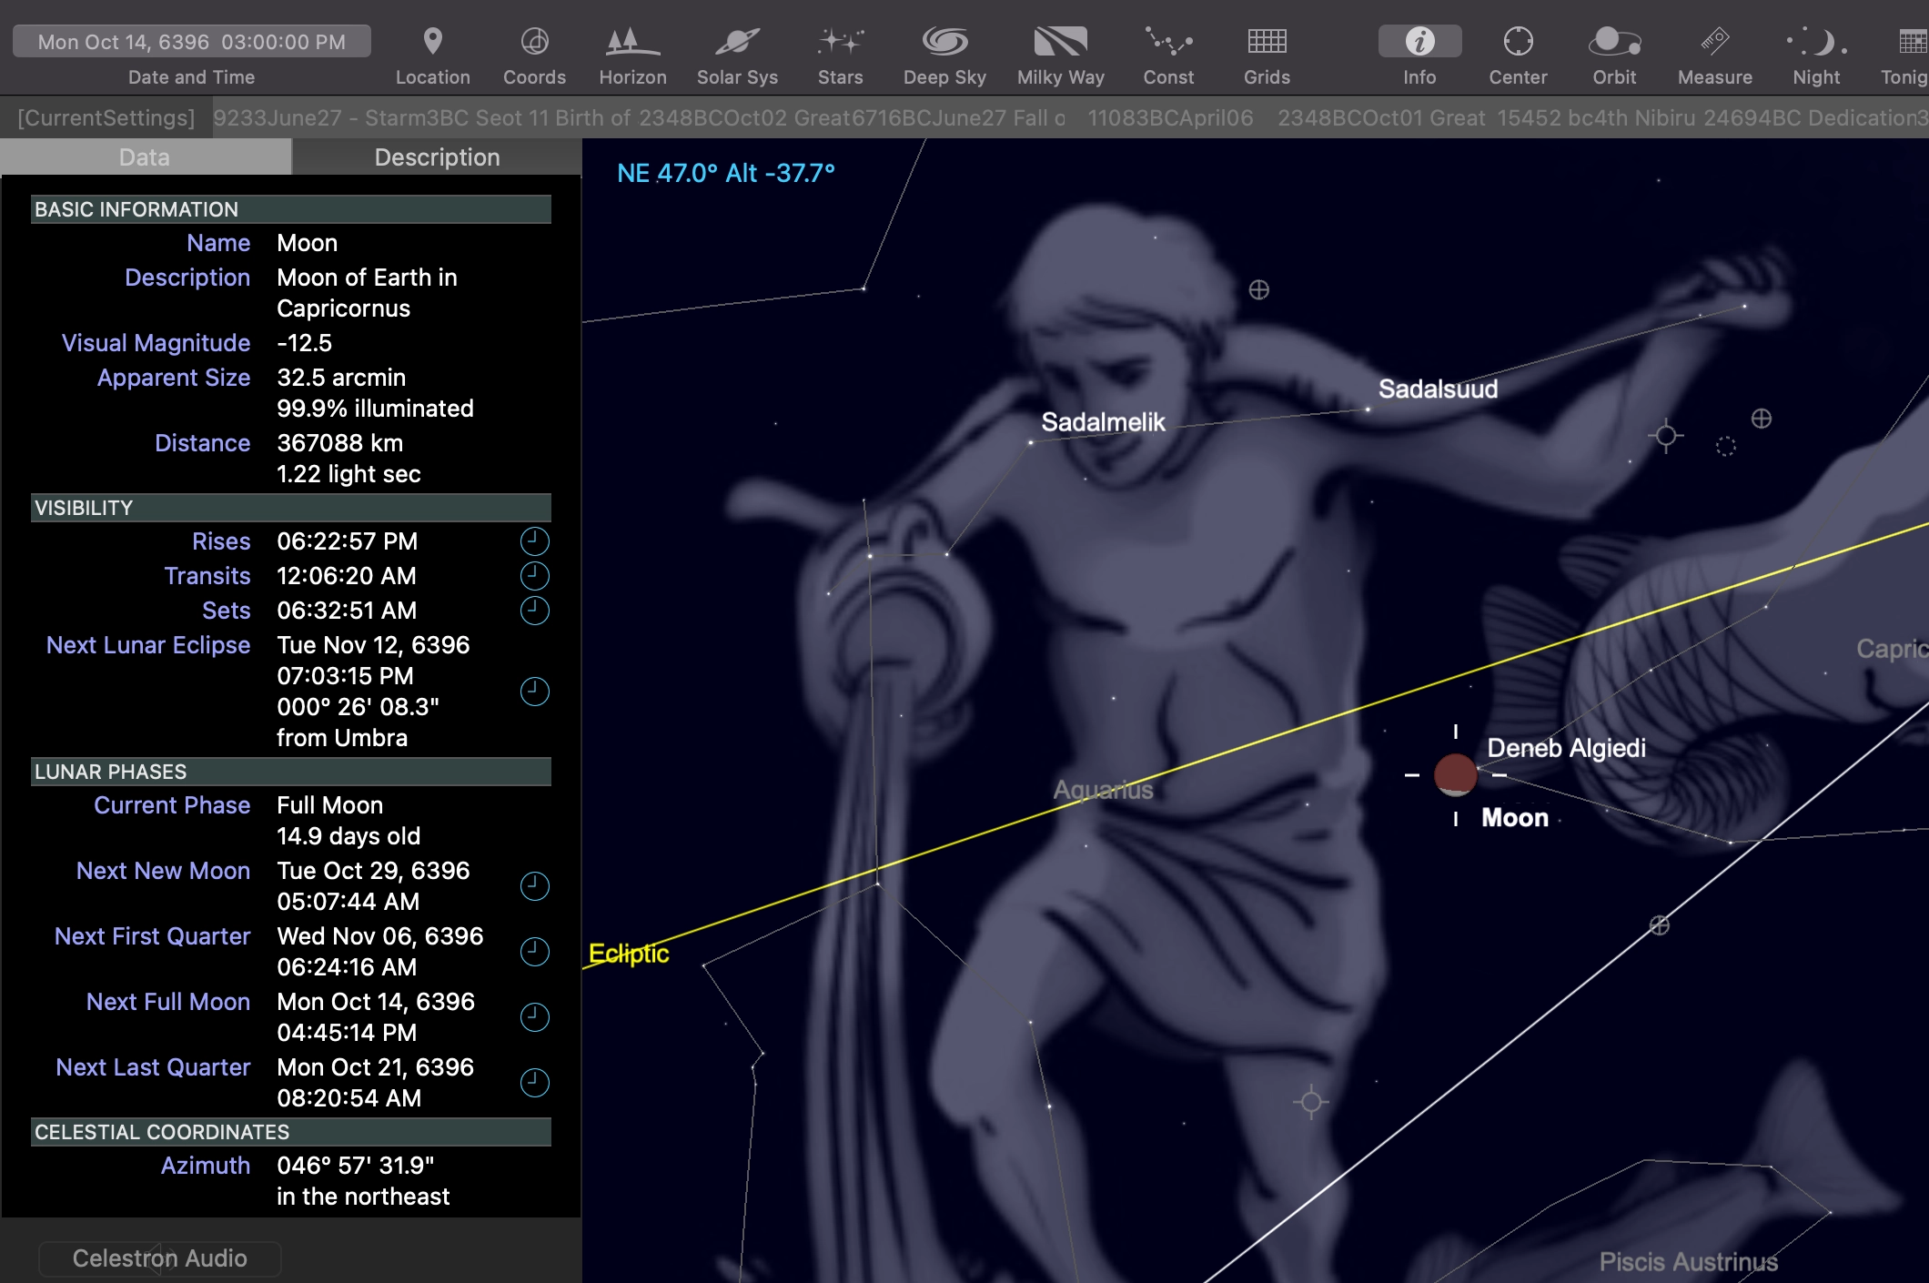Viewport: 1929px width, 1283px height.
Task: Select the Measure tool icon
Action: pos(1714,42)
